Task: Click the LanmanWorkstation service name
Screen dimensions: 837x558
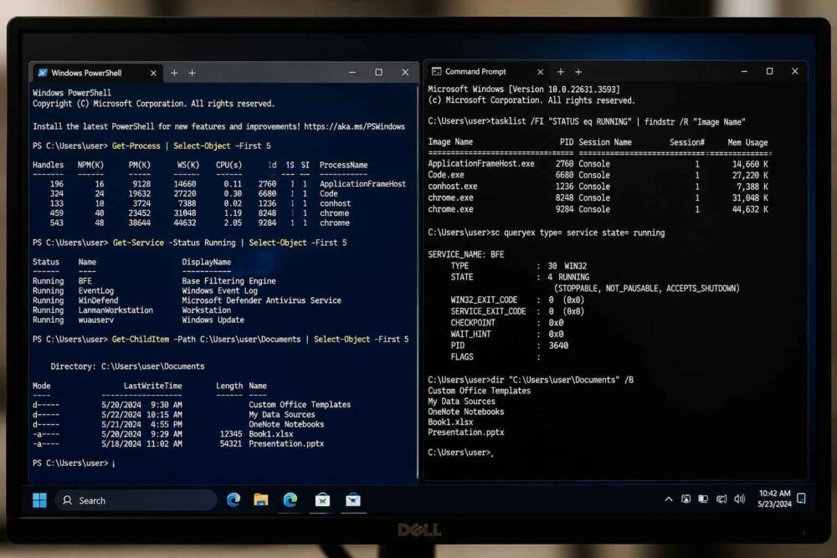Action: click(x=116, y=310)
